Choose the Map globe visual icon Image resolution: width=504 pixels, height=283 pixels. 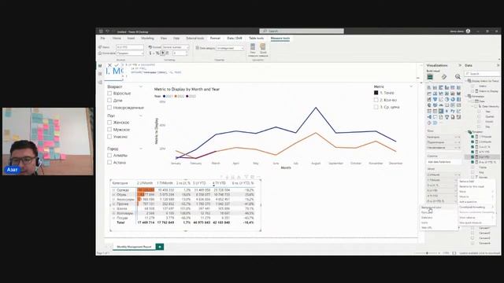(x=429, y=105)
